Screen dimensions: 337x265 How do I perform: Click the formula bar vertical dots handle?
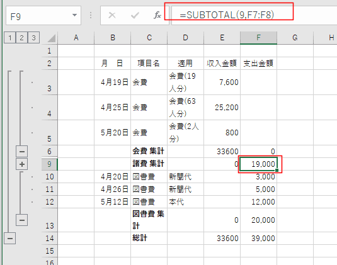tap(91, 15)
